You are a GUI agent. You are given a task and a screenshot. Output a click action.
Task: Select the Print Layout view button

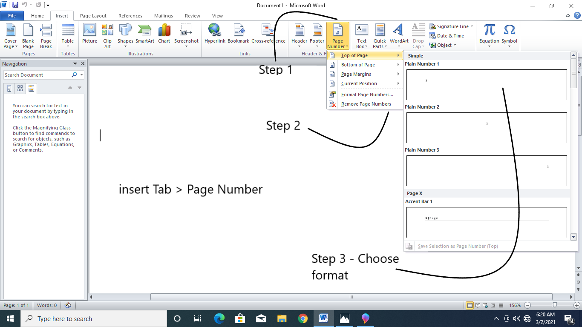pos(470,305)
